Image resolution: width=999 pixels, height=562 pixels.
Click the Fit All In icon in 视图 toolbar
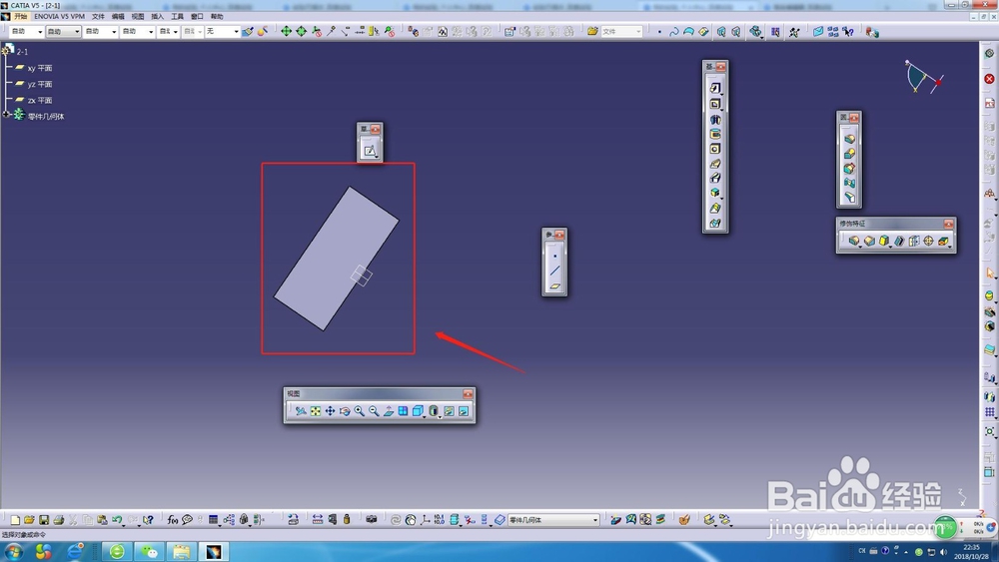(x=316, y=411)
